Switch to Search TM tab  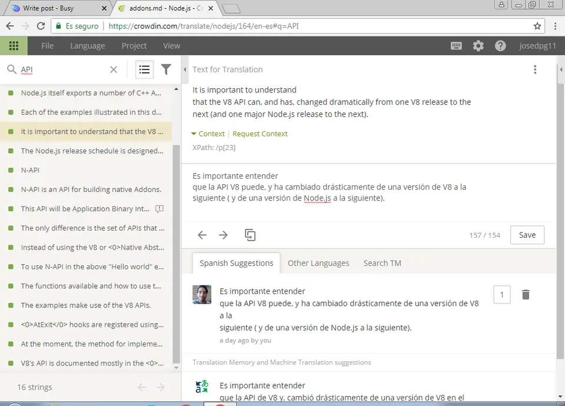click(x=383, y=263)
